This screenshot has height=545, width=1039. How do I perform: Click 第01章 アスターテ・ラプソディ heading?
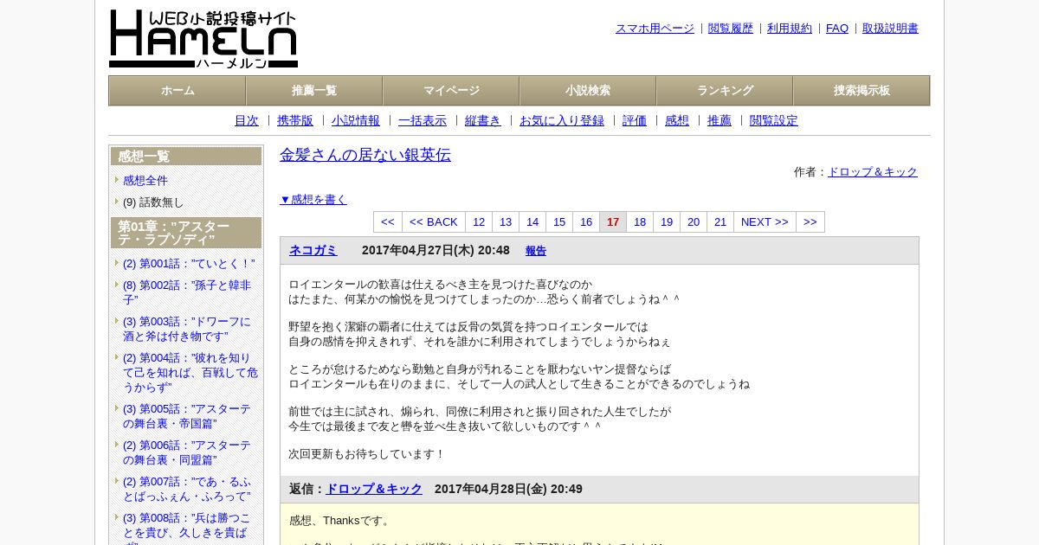(x=186, y=233)
